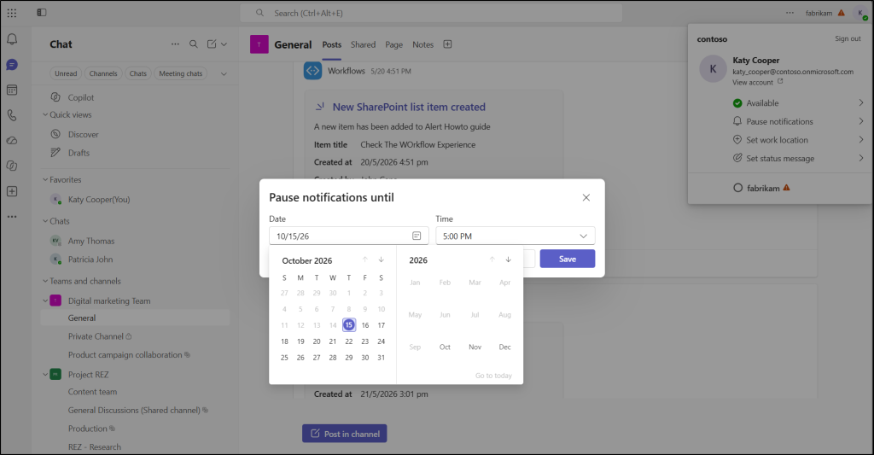Close the Pause notifications dialog
The image size is (874, 455).
point(586,197)
